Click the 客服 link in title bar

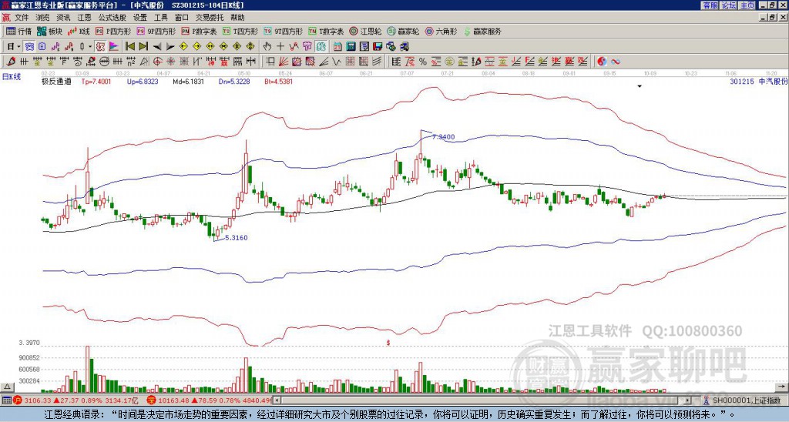[x=710, y=5]
